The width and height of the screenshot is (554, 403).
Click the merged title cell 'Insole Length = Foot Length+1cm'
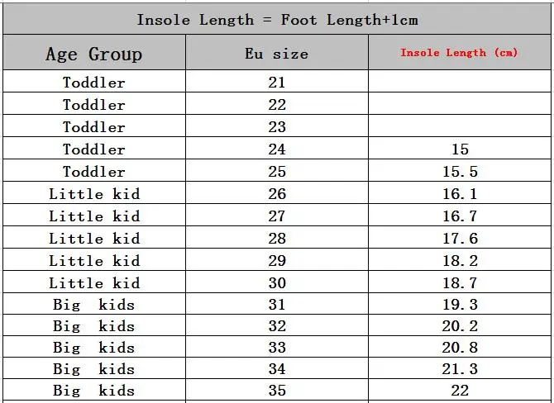point(277,20)
